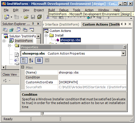This screenshot has height=123, width=135.
Task: Open the Edit menu
Action: [x=16, y=10]
